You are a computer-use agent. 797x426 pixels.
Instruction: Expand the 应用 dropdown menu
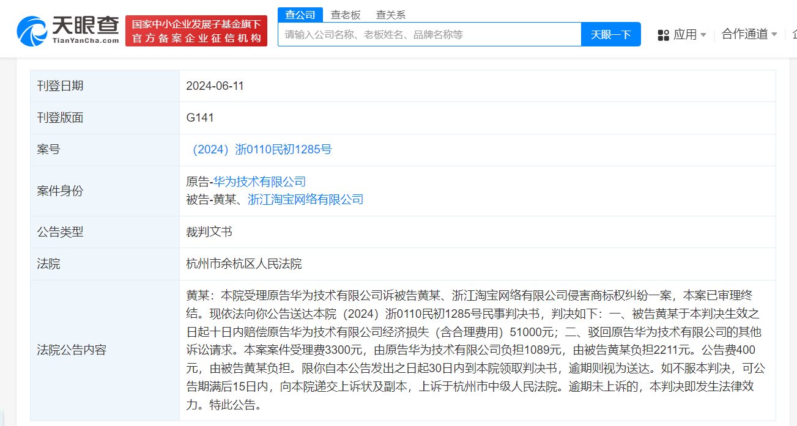(x=689, y=35)
